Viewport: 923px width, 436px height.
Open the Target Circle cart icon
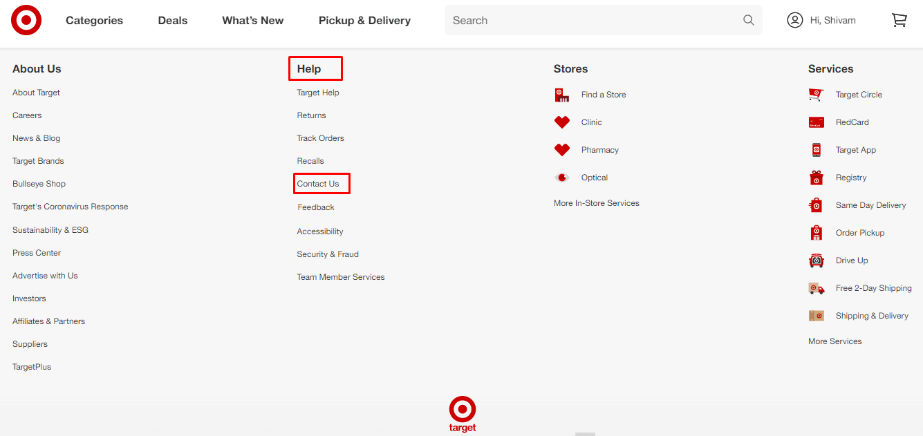tap(817, 95)
